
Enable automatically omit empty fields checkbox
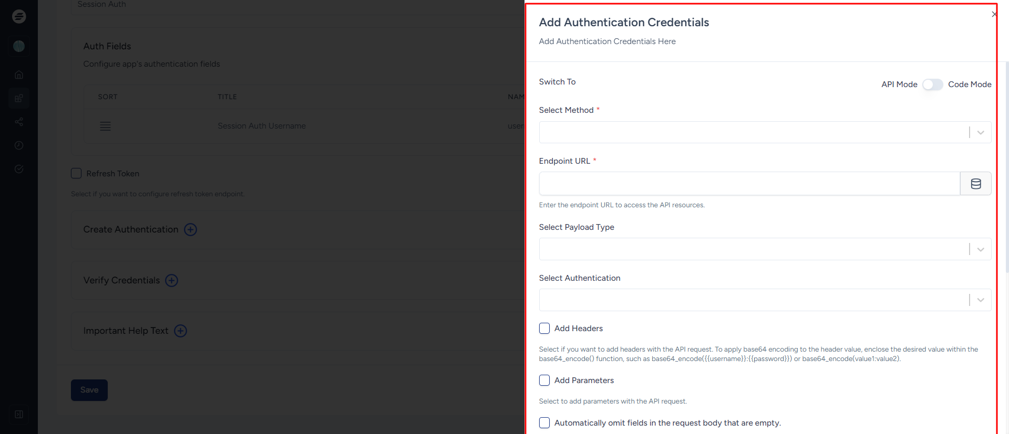tap(544, 423)
